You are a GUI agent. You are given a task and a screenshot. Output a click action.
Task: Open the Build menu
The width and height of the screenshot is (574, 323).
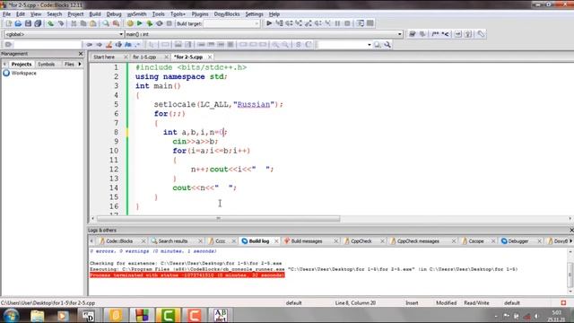95,14
